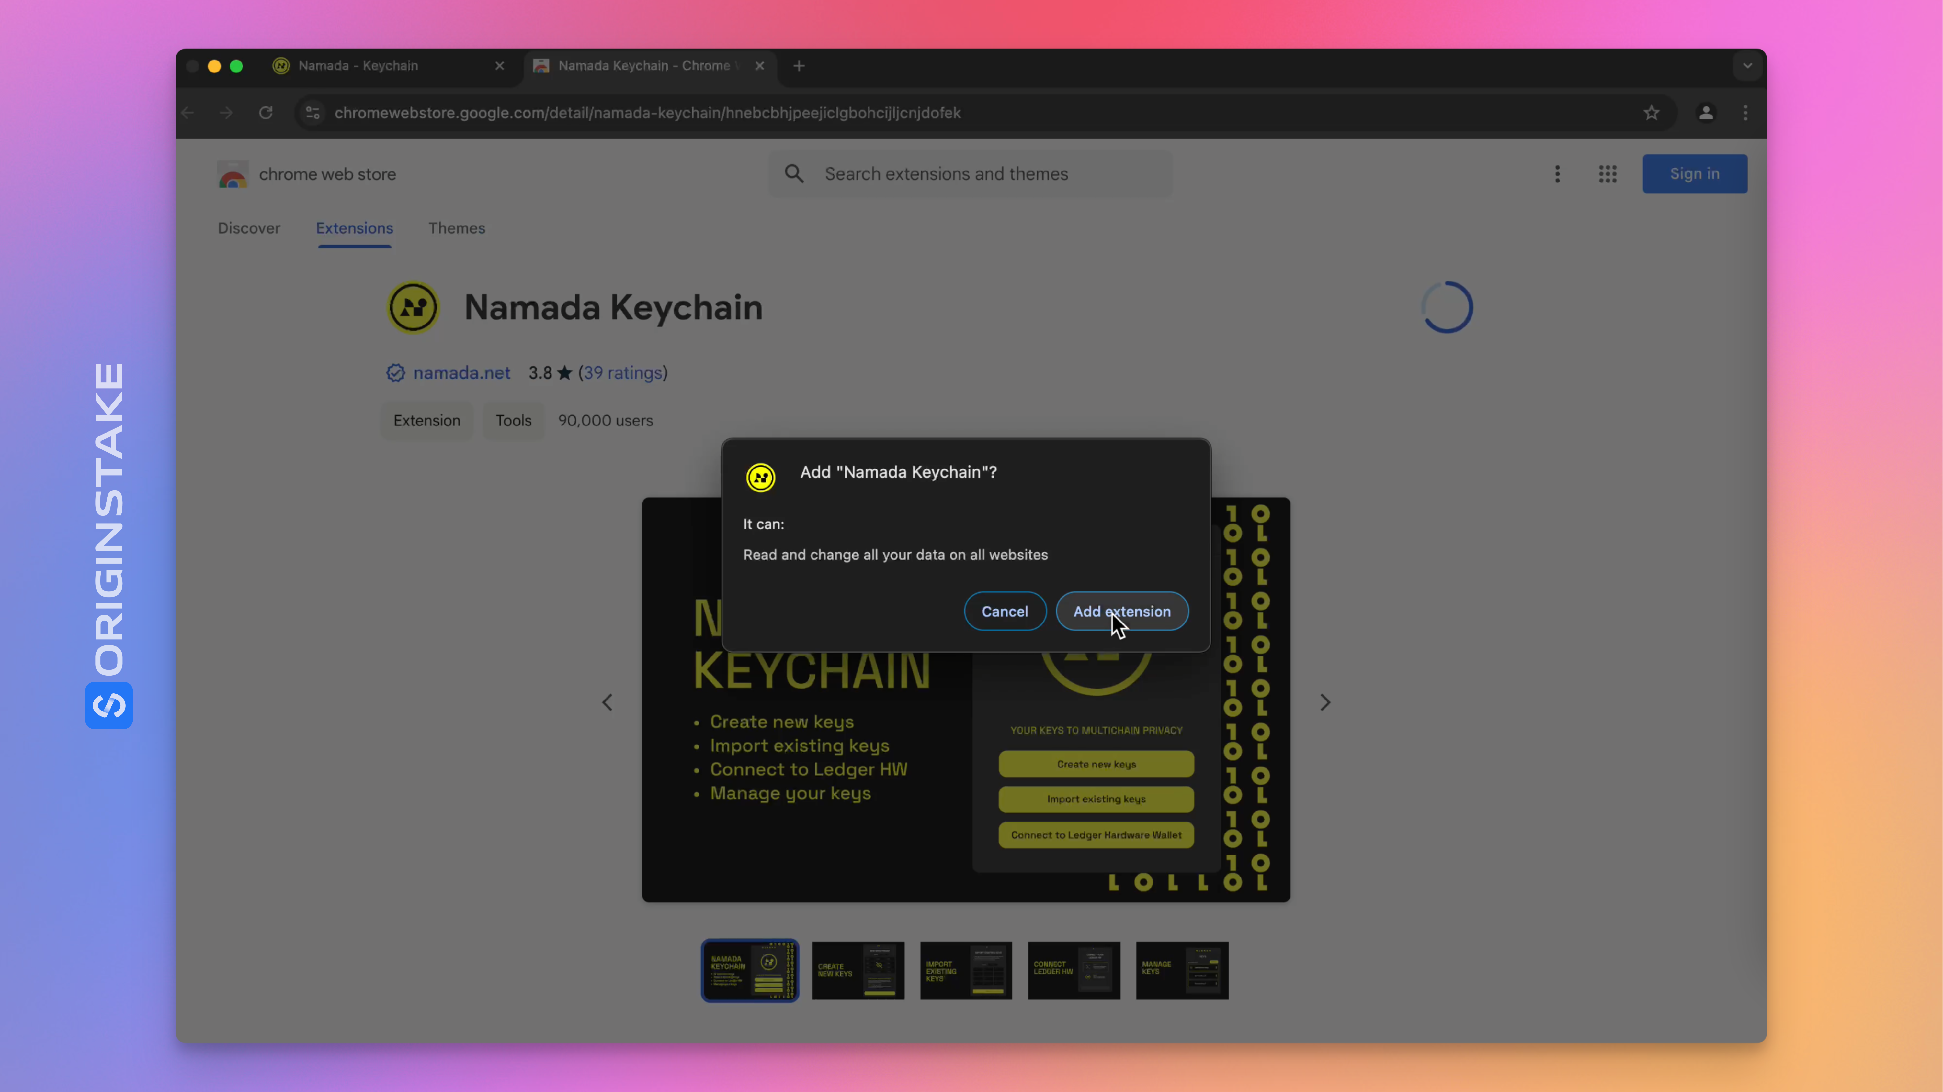Go forward in browser history
The image size is (1943, 1092).
pos(226,112)
